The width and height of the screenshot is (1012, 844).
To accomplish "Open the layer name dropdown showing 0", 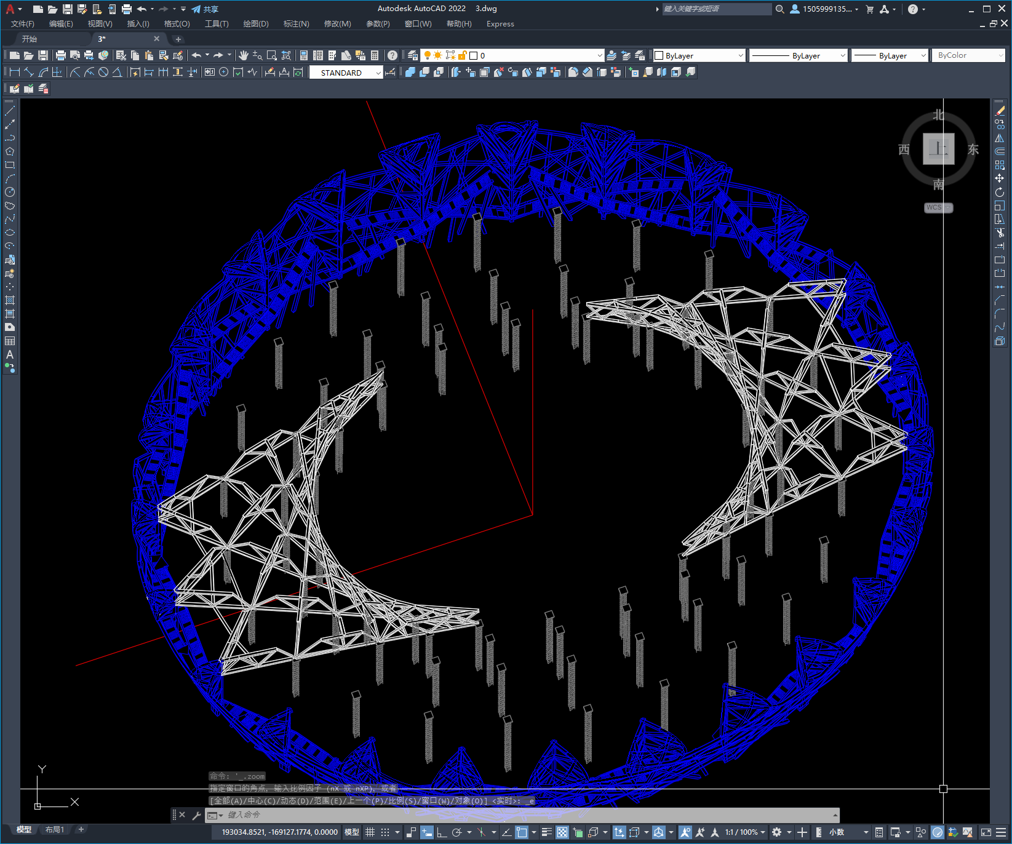I will (512, 55).
